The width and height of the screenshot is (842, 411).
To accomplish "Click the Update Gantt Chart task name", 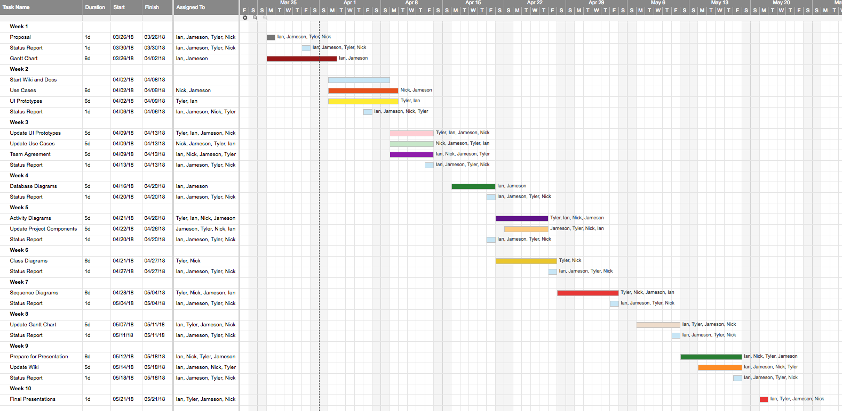I will click(33, 325).
